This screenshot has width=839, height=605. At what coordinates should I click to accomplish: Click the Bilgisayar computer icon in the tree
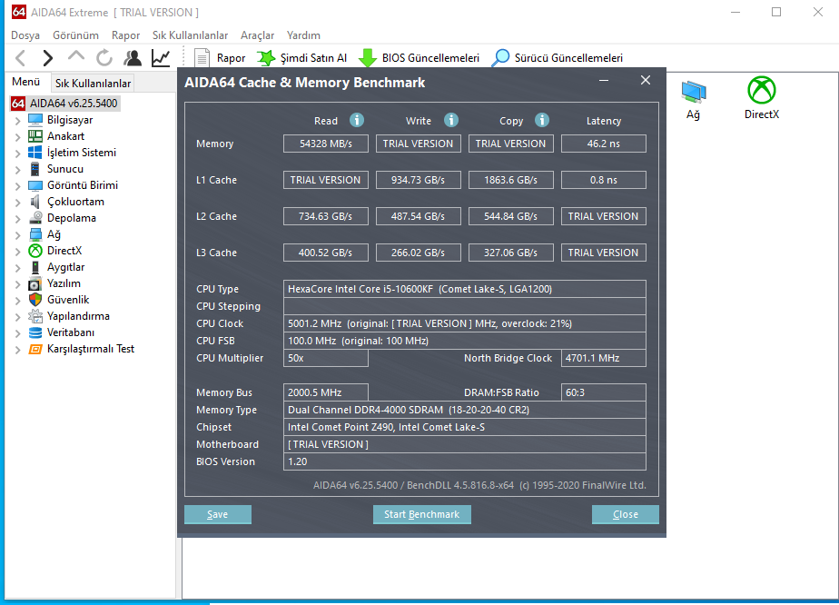pos(35,119)
